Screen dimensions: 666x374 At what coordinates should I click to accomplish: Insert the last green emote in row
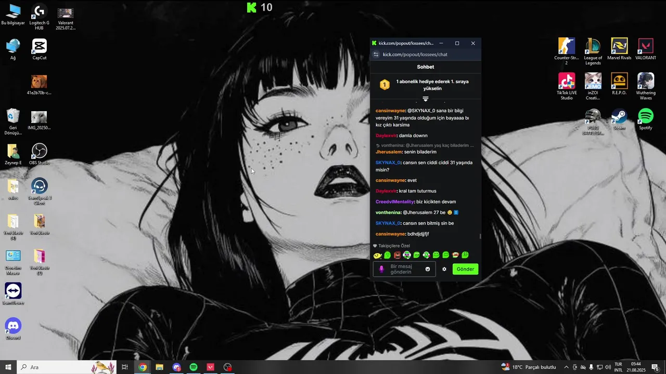coord(465,255)
